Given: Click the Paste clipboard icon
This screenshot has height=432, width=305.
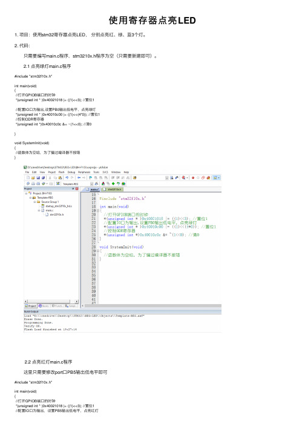Looking at the screenshot, I should (61, 178).
